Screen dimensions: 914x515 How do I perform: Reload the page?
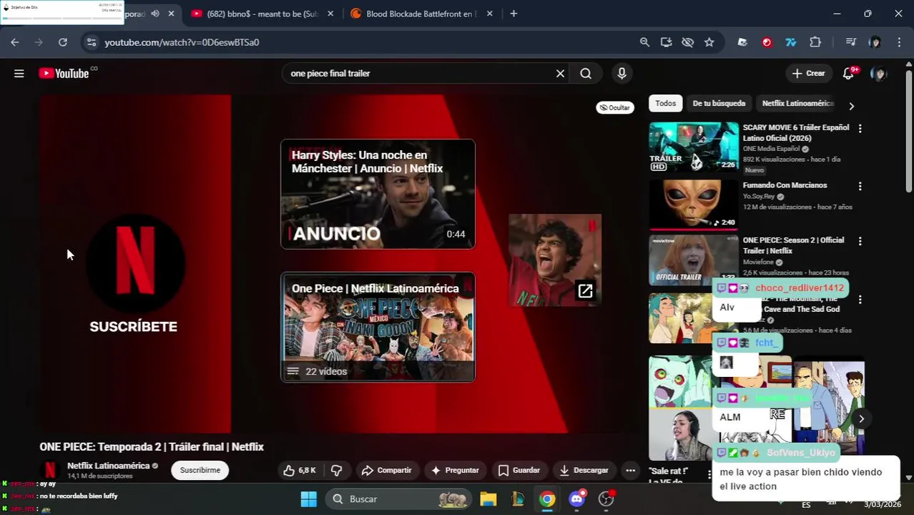(63, 42)
